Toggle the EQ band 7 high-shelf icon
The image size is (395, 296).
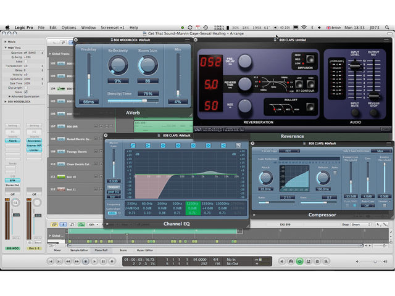[x=223, y=146]
